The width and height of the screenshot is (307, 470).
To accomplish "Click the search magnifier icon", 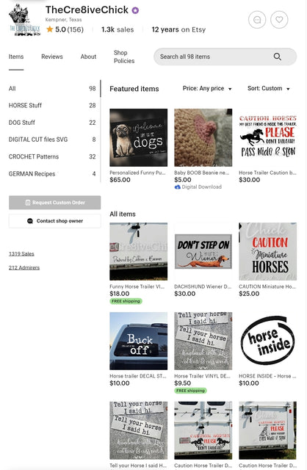I will point(278,57).
